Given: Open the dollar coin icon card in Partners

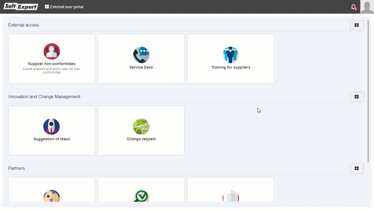Looking at the screenshot, I should 52,189.
